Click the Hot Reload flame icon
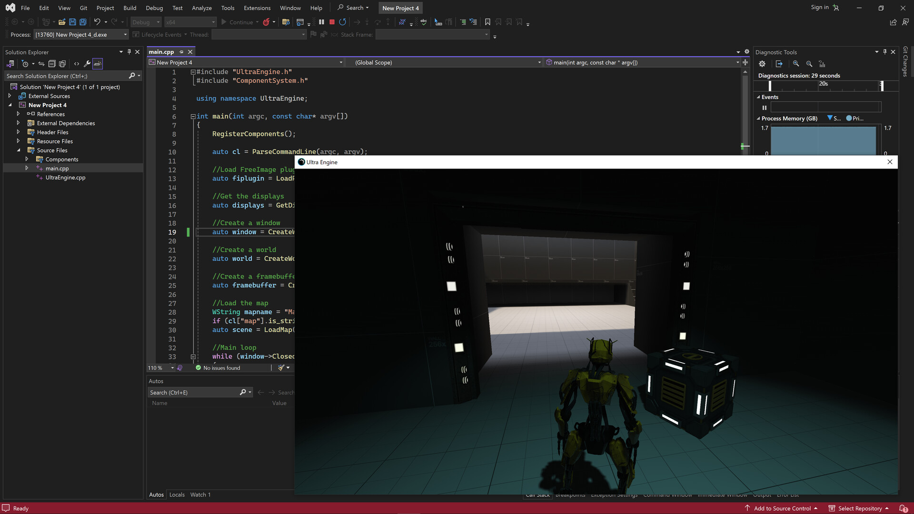 point(267,22)
